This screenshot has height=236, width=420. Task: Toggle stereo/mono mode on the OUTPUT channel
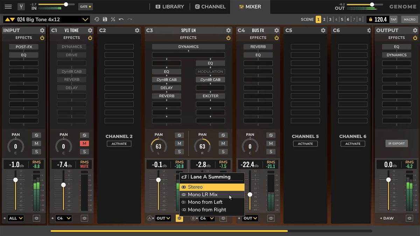tap(409, 218)
